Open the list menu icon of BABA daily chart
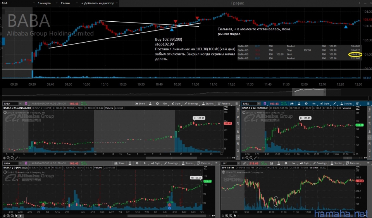 216,163
